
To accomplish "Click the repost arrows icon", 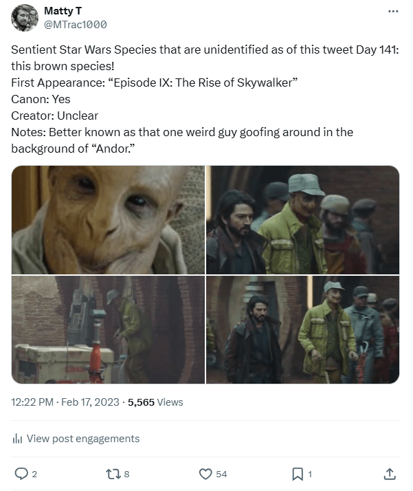I will [x=113, y=474].
